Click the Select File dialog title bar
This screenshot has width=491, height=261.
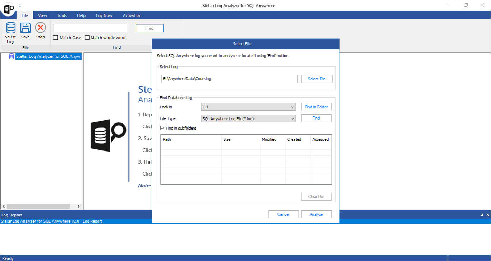tap(245, 44)
